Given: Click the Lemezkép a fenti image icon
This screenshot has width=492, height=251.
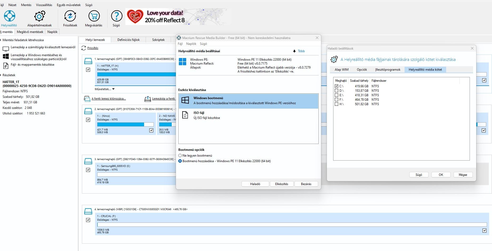Looking at the screenshot, I should click(x=148, y=99).
